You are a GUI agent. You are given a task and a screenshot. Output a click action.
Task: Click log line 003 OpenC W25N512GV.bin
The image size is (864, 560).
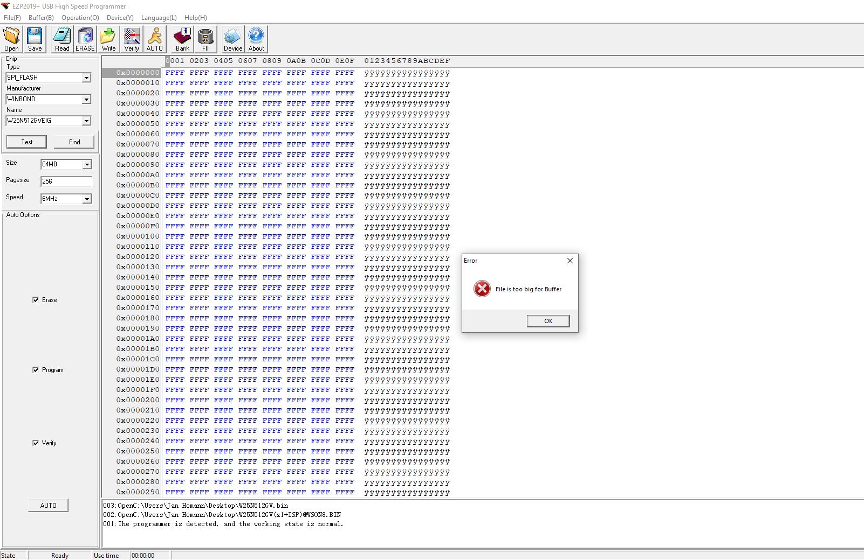tap(196, 506)
